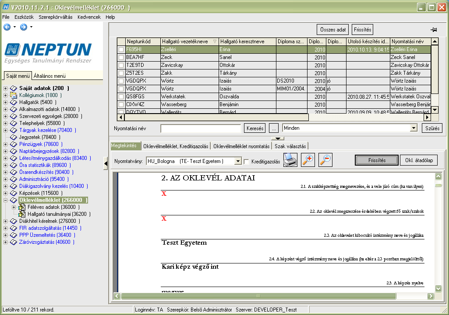This screenshot has height=315, width=449.
Task: Click the Záróvizsgáztatás tree icon
Action: (x=14, y=242)
